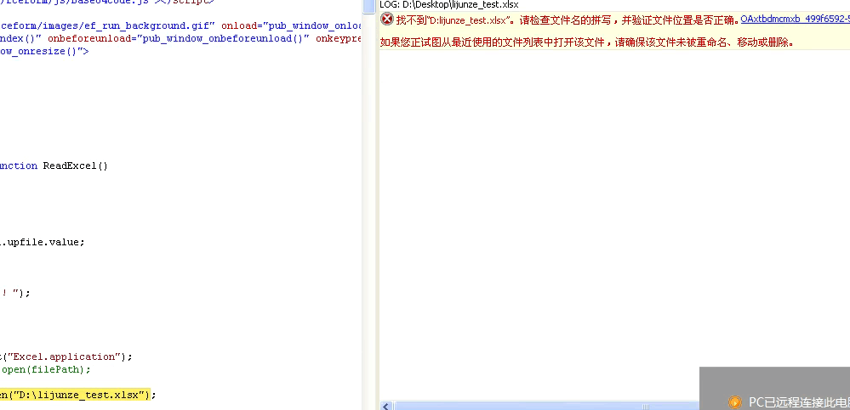Click the upfile.value code line
The height and width of the screenshot is (410, 850).
[x=43, y=242]
